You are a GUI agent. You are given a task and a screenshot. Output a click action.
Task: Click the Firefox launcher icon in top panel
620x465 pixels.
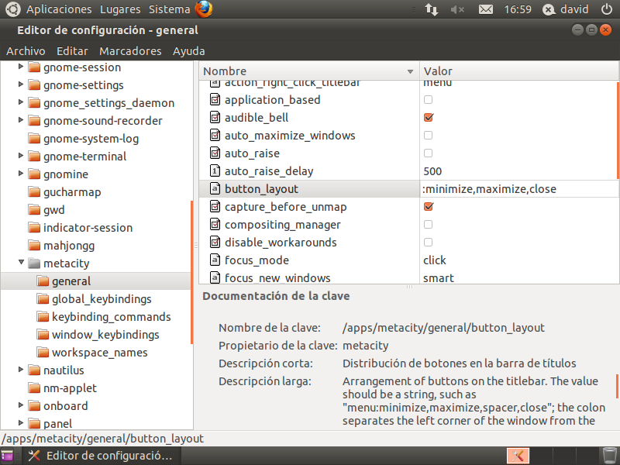[204, 9]
